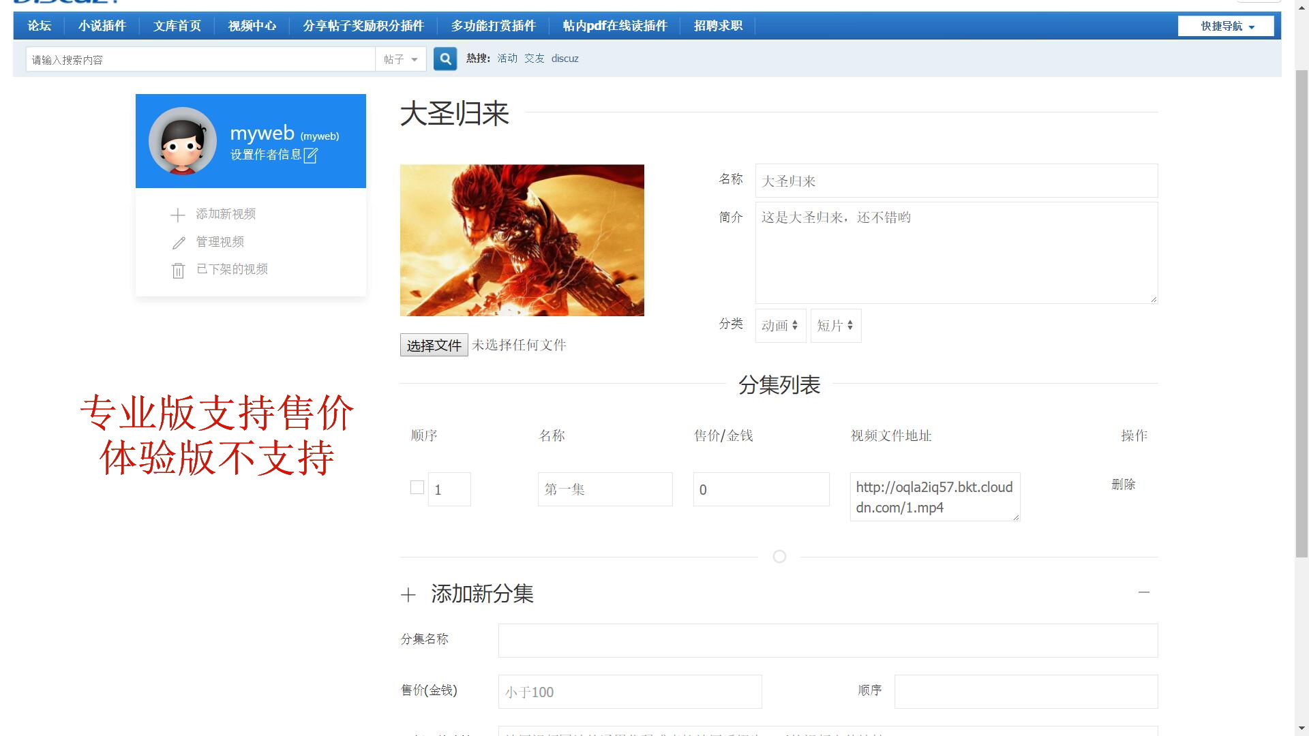Click 添加新视频 in the sidebar
Viewport: 1309px width, 736px height.
pos(226,214)
